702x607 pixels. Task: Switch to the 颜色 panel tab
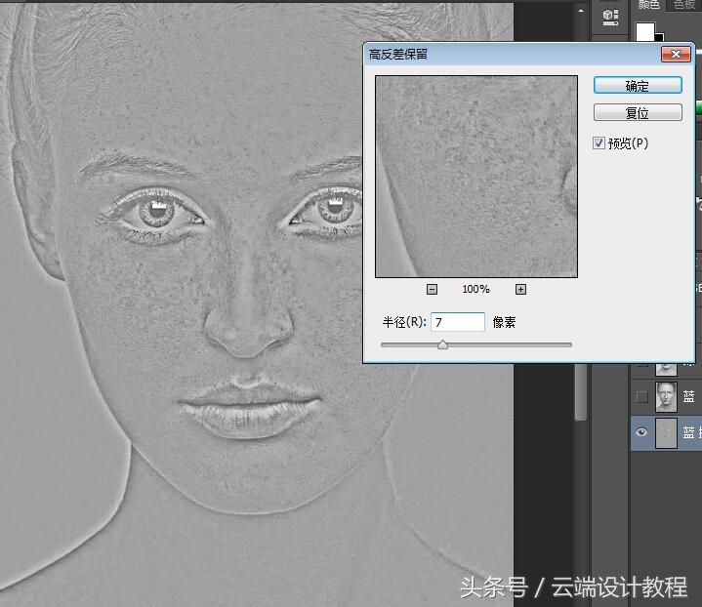[x=648, y=5]
